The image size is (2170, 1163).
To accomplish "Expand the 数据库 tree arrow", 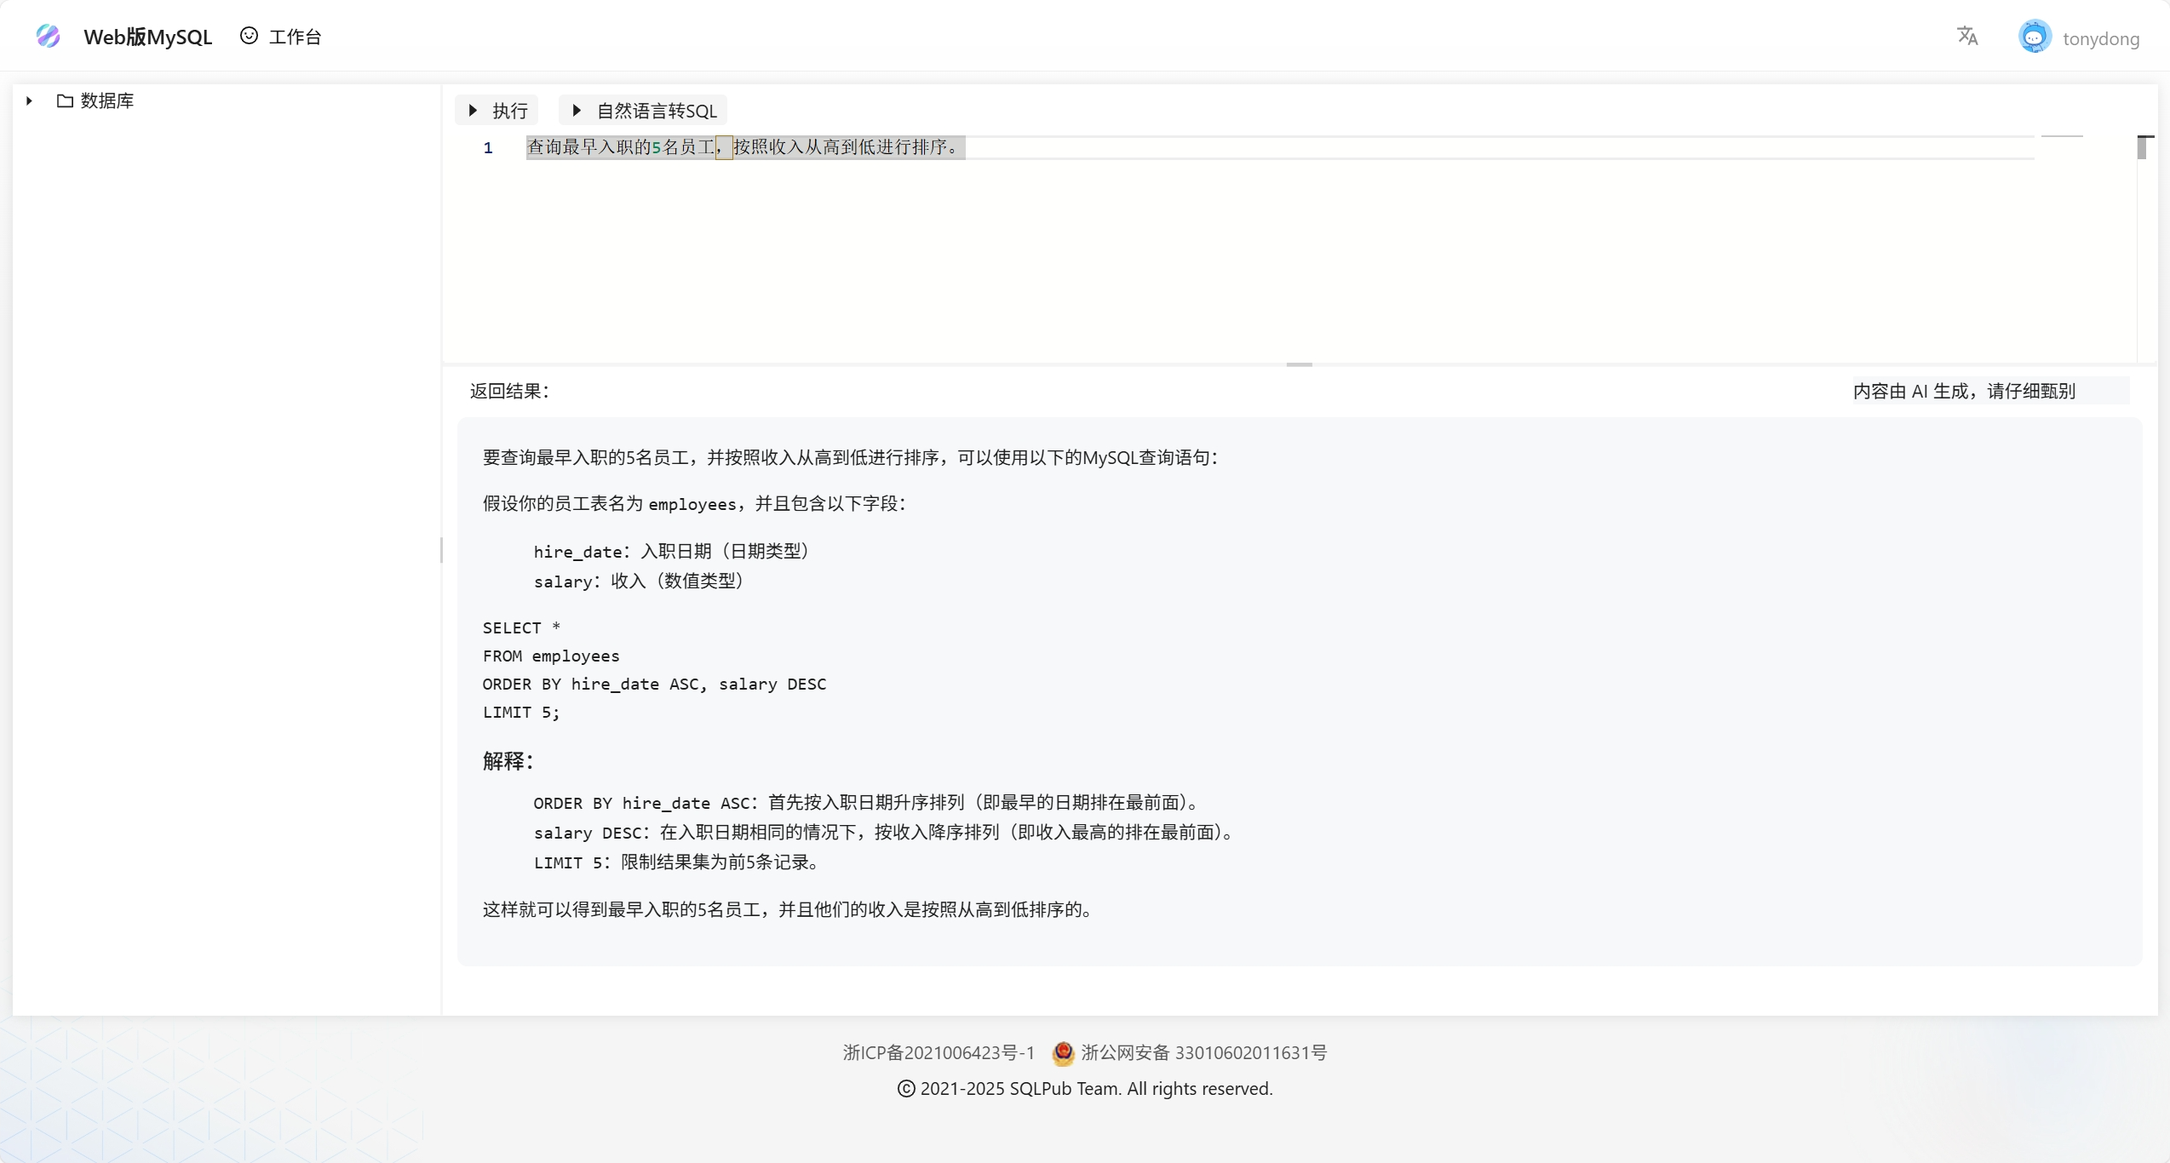I will tap(29, 100).
